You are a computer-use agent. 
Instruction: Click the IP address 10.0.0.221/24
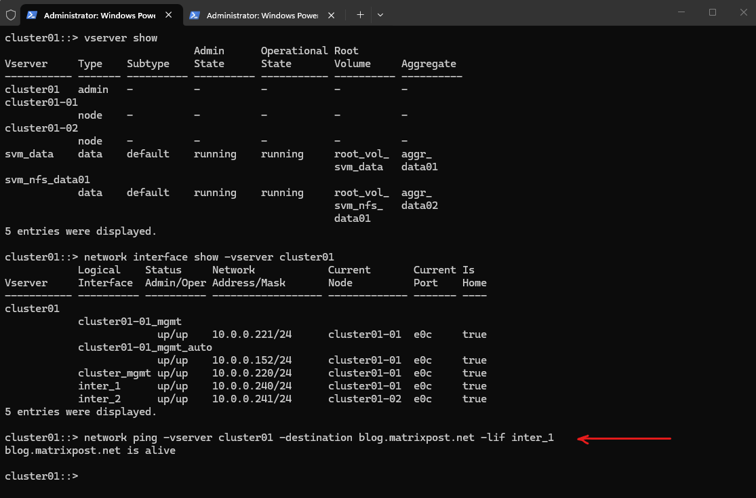[x=252, y=334]
